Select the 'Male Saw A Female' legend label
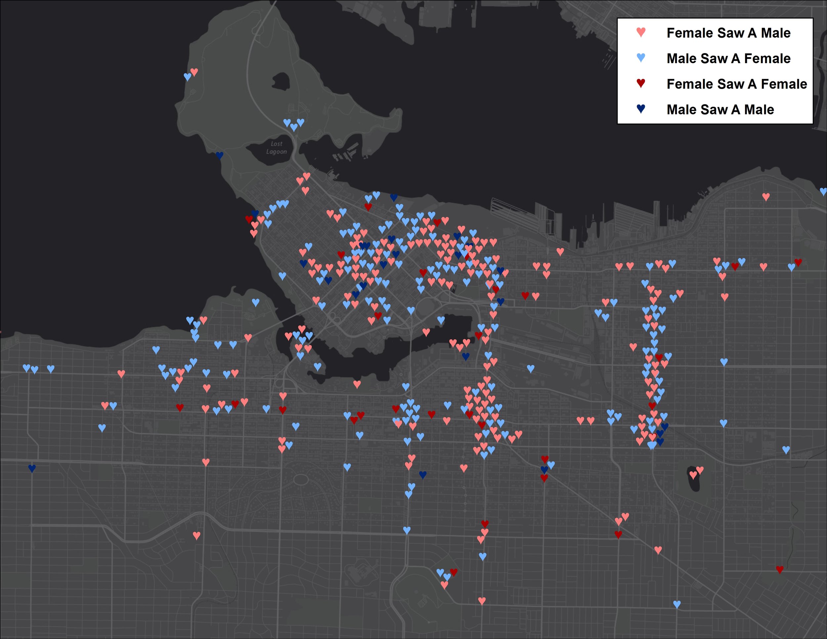The height and width of the screenshot is (639, 827). pos(728,58)
